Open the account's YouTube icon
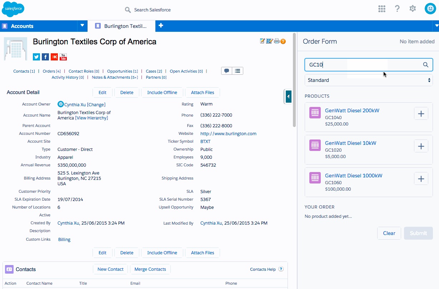 click(x=63, y=57)
